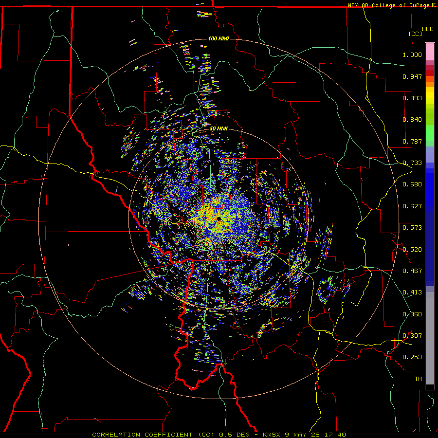Click the [CC] units label
The height and width of the screenshot is (438, 438).
416,34
